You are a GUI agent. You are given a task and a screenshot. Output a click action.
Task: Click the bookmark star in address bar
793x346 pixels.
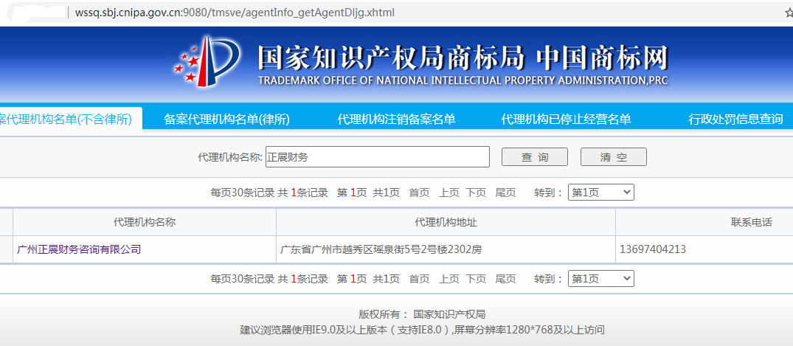789,13
